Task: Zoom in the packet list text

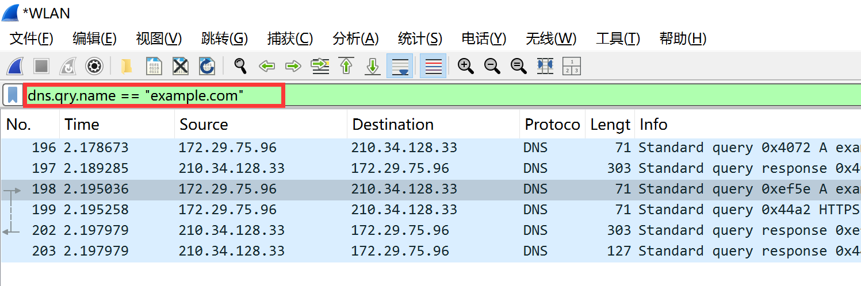Action: [x=465, y=66]
